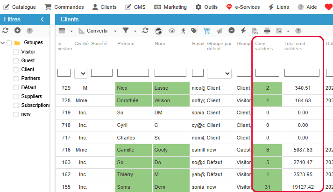Click the lightning bolt icon in toolbar
Screen dimensions: 333x192
point(243,31)
